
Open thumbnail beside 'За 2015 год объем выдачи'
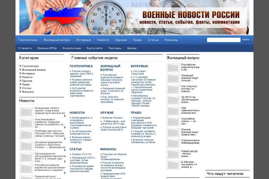click(x=173, y=100)
